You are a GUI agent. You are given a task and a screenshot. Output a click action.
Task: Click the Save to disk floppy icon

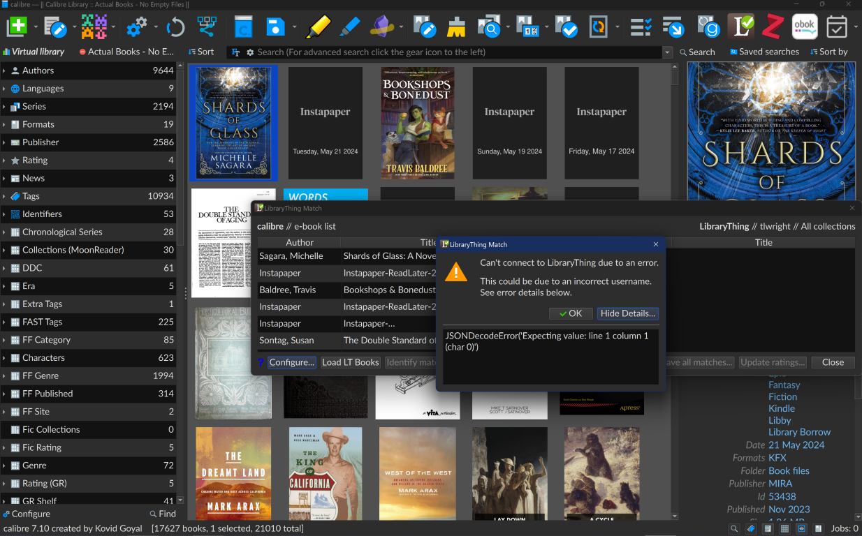point(275,27)
